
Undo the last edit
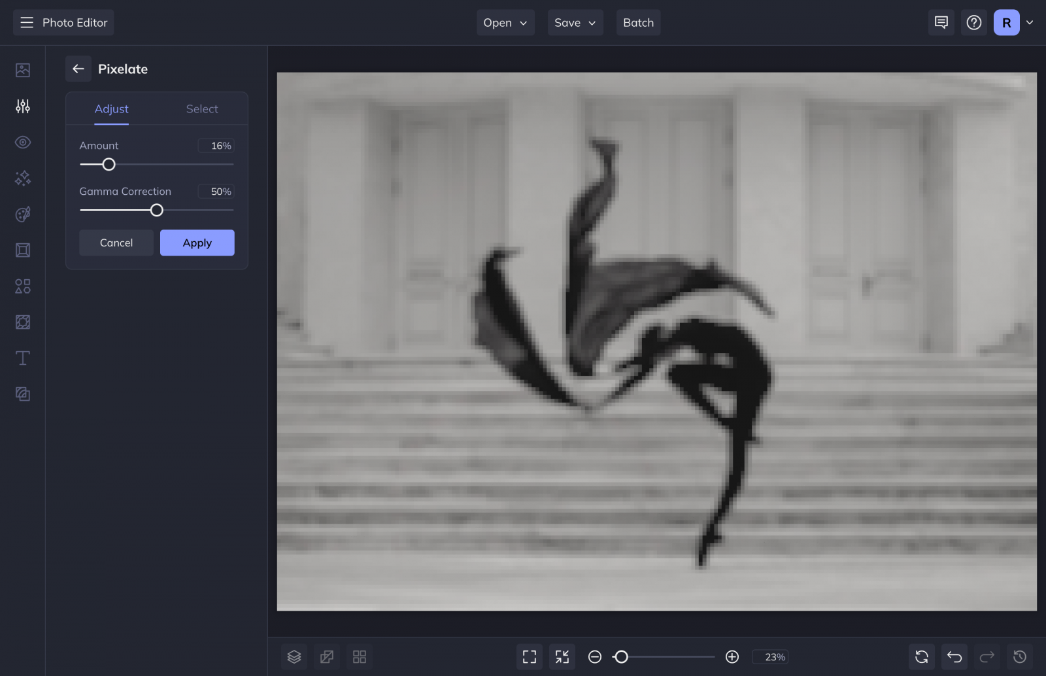coord(954,656)
